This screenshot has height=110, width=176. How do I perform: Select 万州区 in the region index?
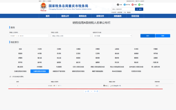click(59, 49)
